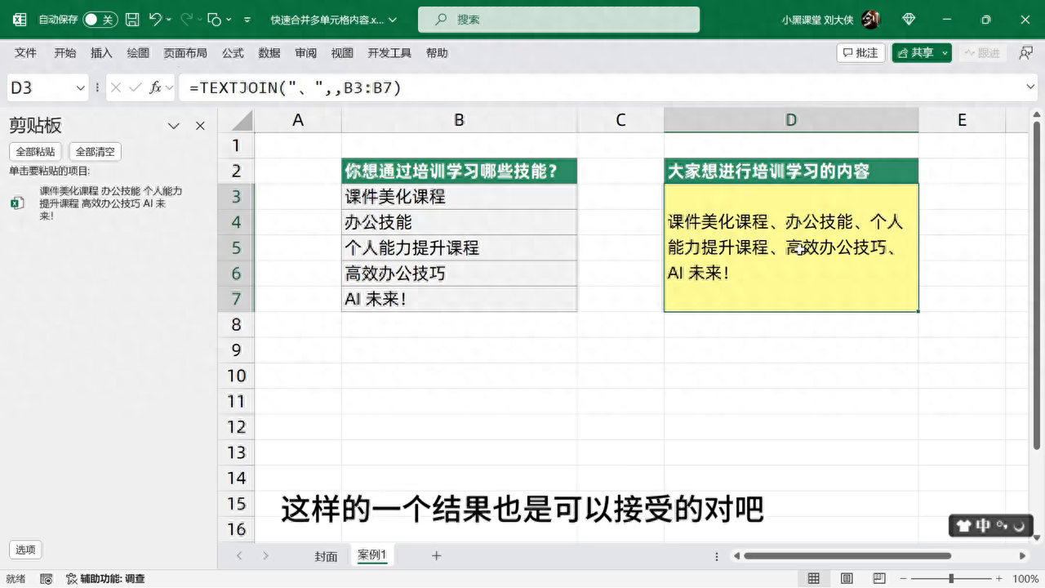
Task: Switch to the 绘图 ribbon tab
Action: point(138,53)
